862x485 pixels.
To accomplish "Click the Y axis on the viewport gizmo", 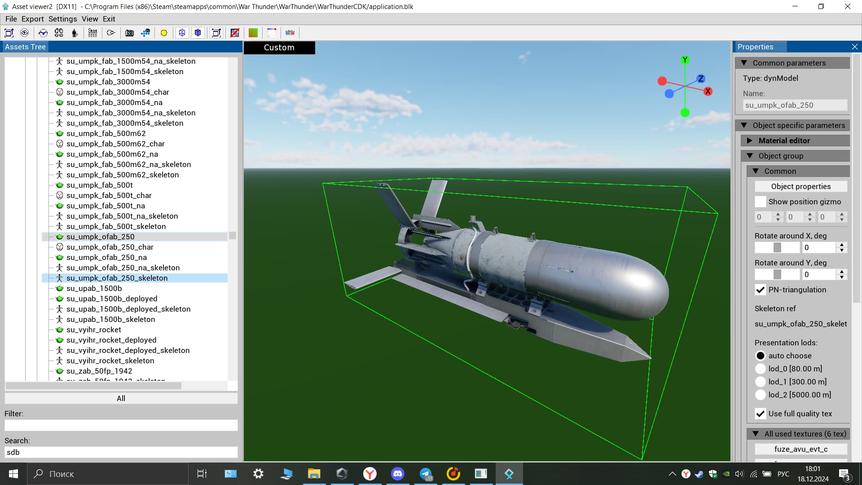I will [685, 60].
